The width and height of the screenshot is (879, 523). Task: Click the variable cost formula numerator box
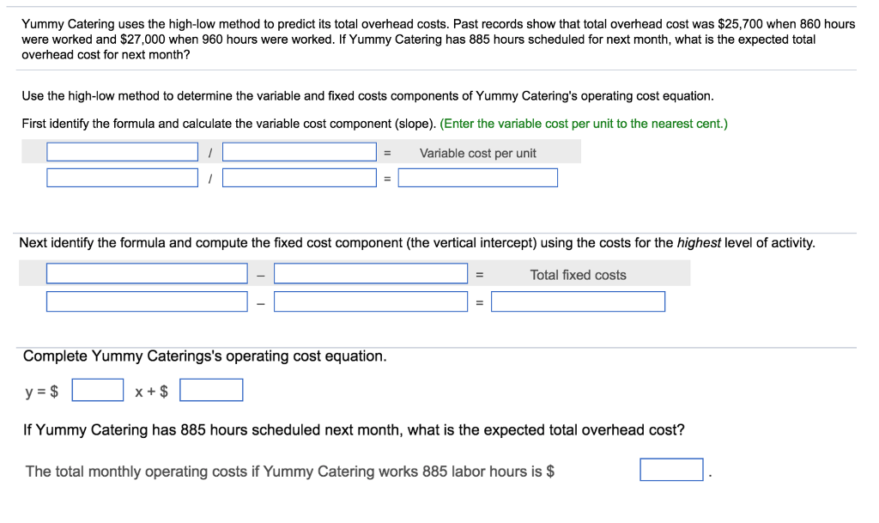click(122, 151)
